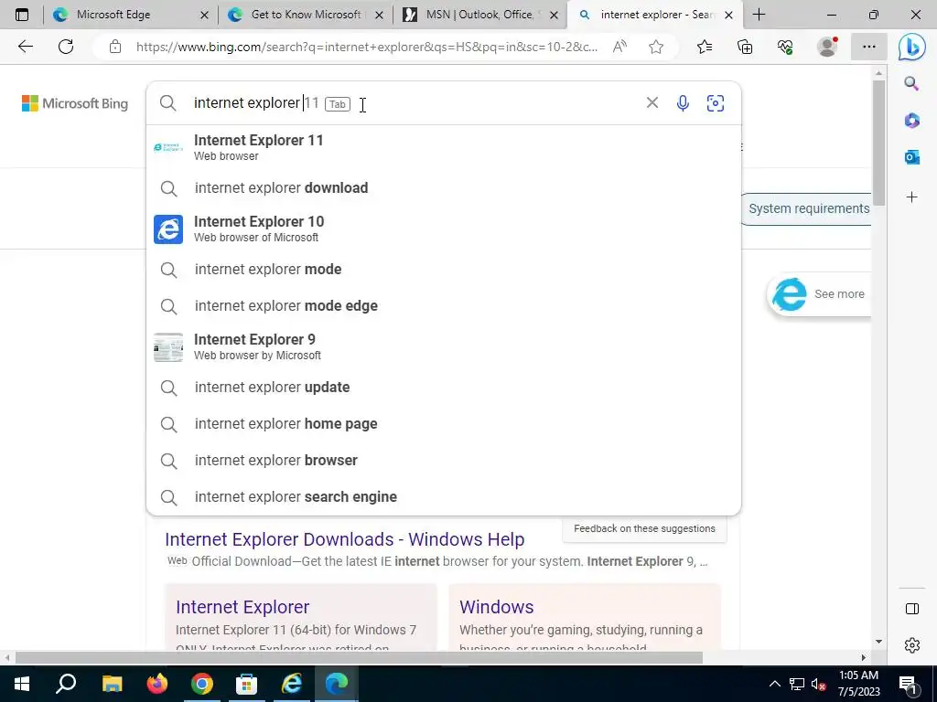Close the internet explorer search tab

pyautogui.click(x=728, y=15)
